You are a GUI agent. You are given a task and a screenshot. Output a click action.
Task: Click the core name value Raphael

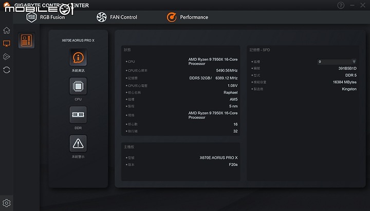[x=231, y=92]
